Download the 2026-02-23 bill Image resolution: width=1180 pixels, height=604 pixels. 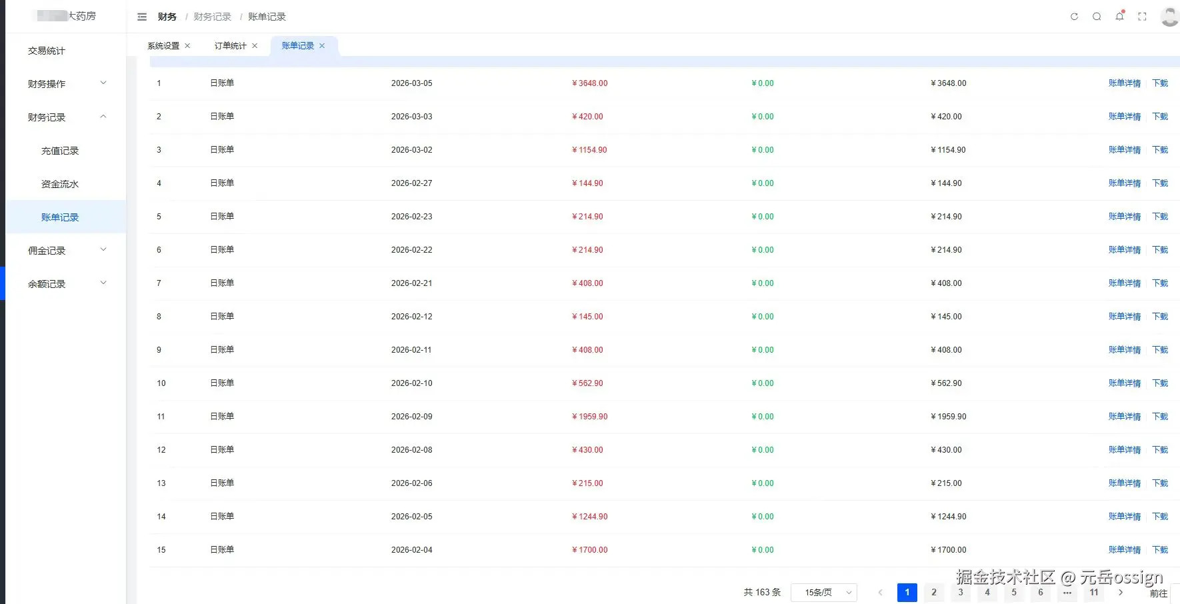click(x=1161, y=217)
